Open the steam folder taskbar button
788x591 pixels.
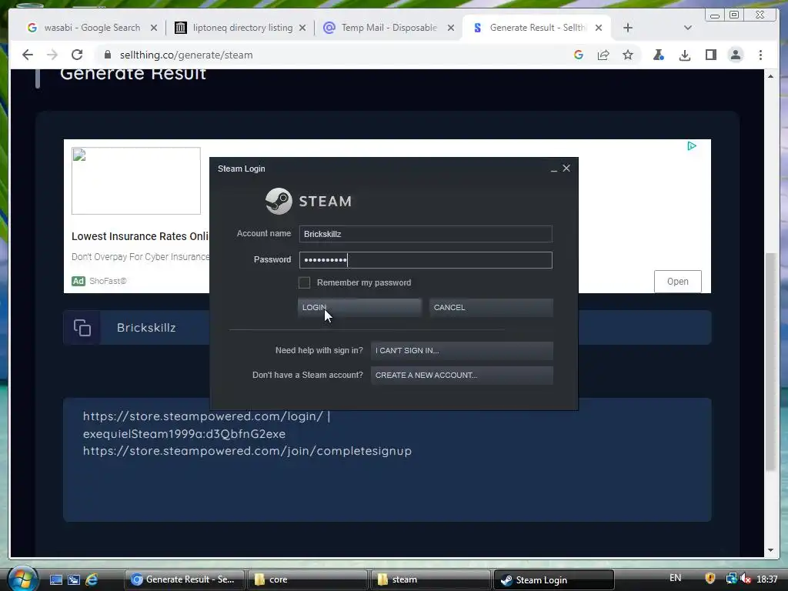[x=431, y=579]
